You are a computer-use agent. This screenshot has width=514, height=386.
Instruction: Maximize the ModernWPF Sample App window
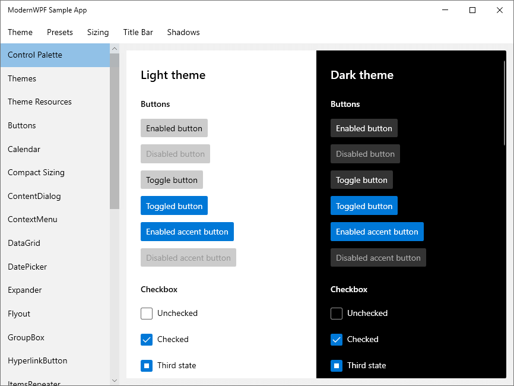point(472,10)
